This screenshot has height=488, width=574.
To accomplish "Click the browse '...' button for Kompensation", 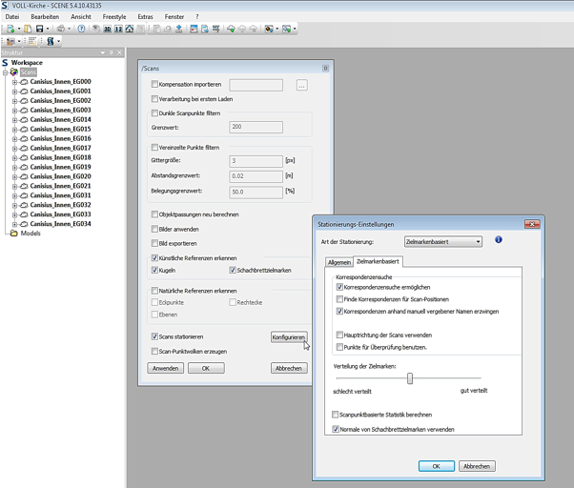I will click(x=301, y=85).
